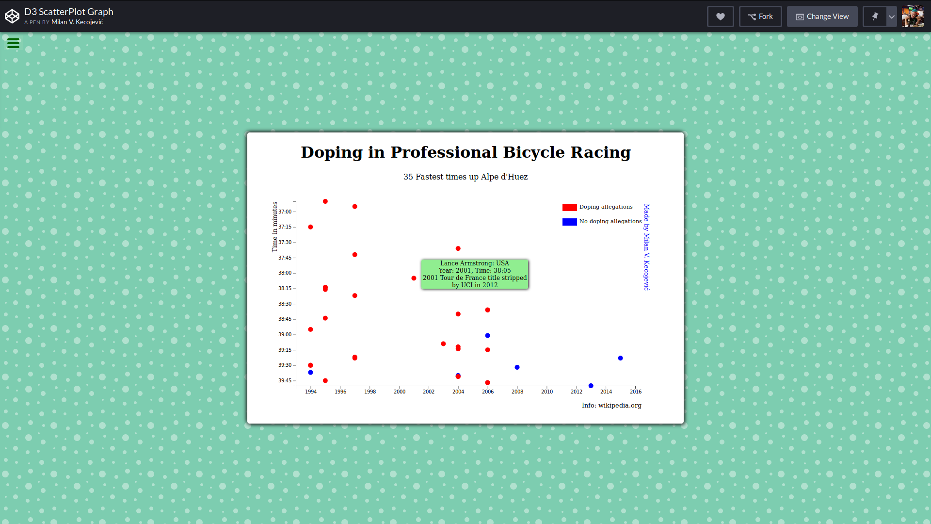Click the blue 2006 dot near 39:00
The height and width of the screenshot is (524, 931).
tap(487, 336)
